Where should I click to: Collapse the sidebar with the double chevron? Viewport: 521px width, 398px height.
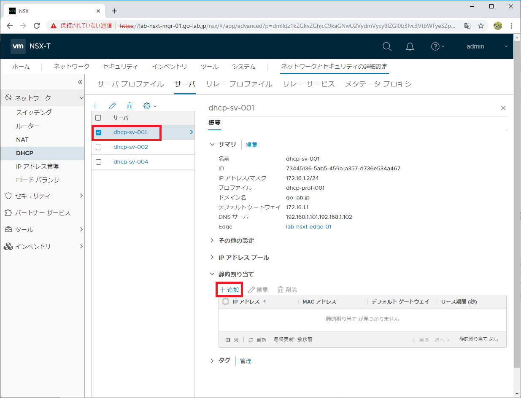[80, 82]
